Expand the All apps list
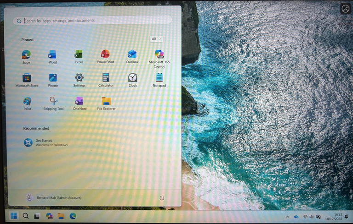Image resolution: width=353 pixels, height=224 pixels. (156, 39)
